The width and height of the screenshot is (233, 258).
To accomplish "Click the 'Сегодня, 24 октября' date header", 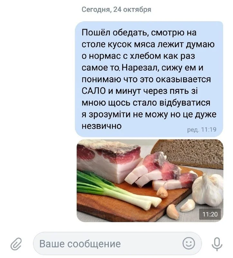I will click(116, 10).
